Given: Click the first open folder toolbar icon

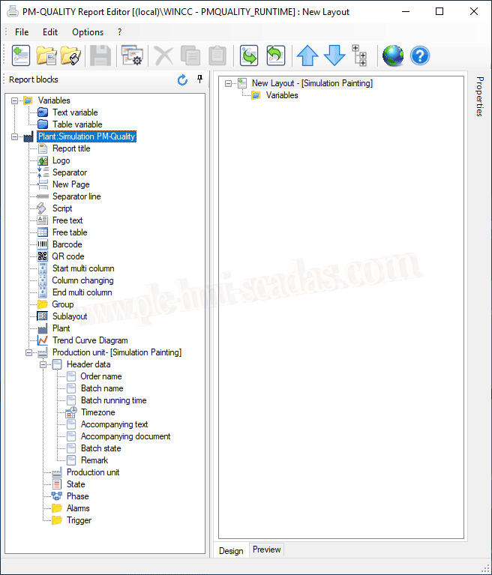Looking at the screenshot, I should (46, 55).
